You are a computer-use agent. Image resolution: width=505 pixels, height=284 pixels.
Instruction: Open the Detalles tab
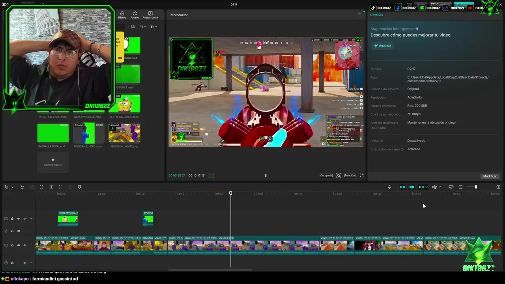point(376,15)
